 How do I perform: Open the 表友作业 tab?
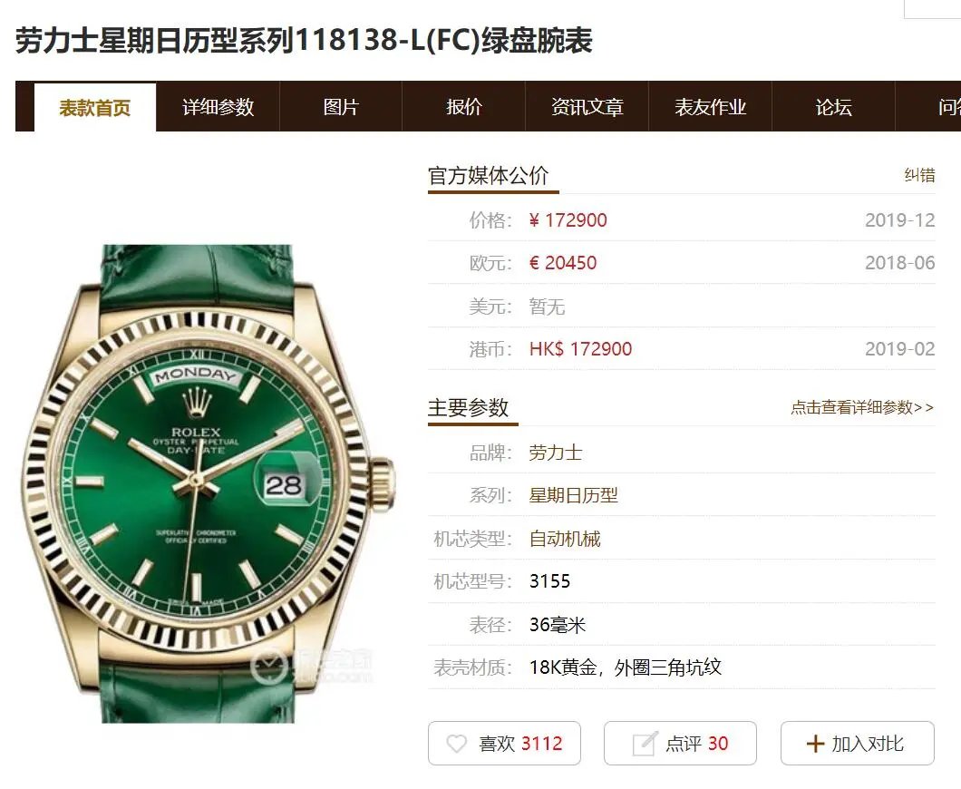[711, 107]
